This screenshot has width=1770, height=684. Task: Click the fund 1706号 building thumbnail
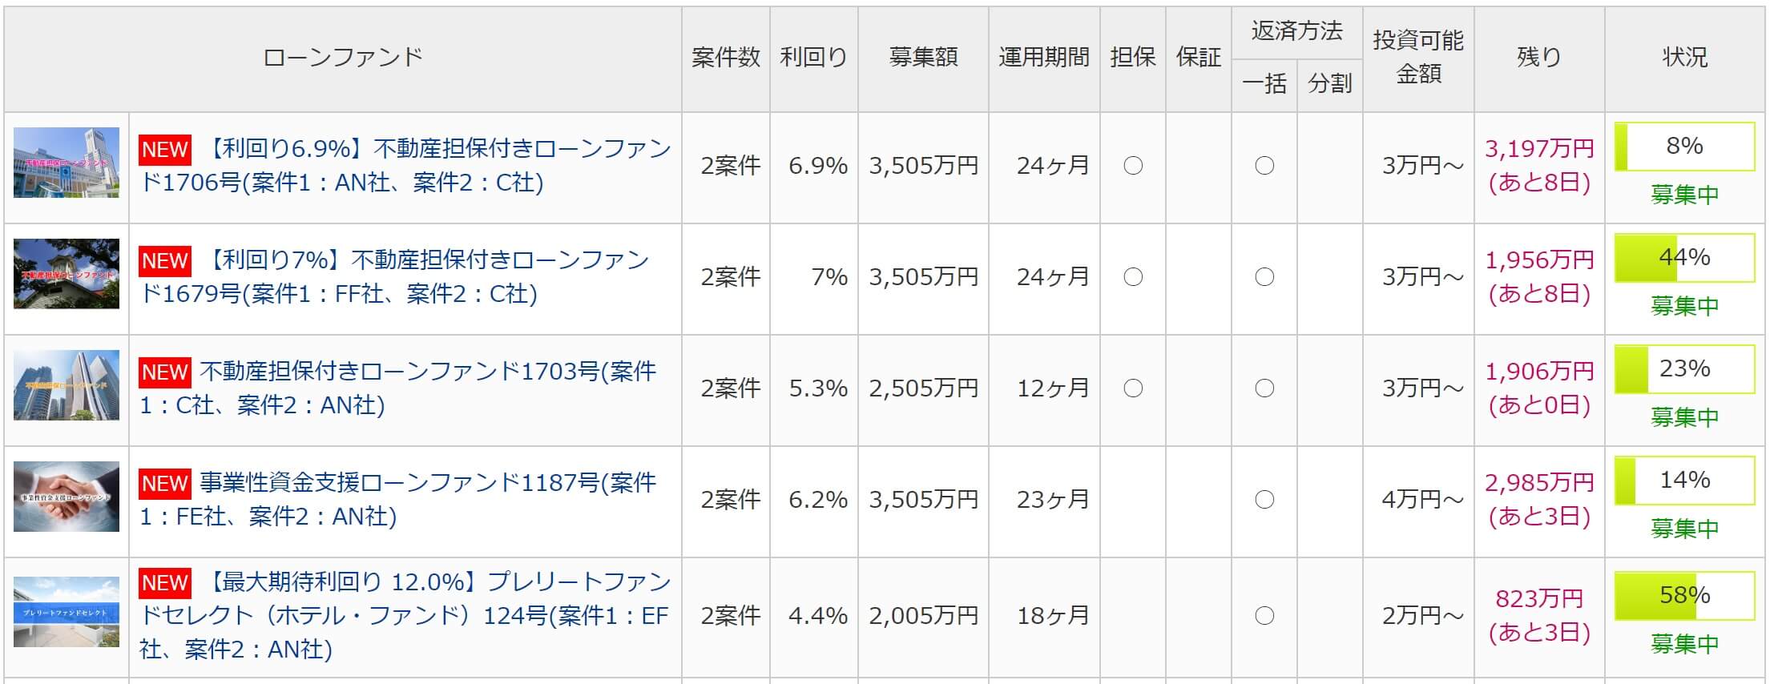coord(67,163)
